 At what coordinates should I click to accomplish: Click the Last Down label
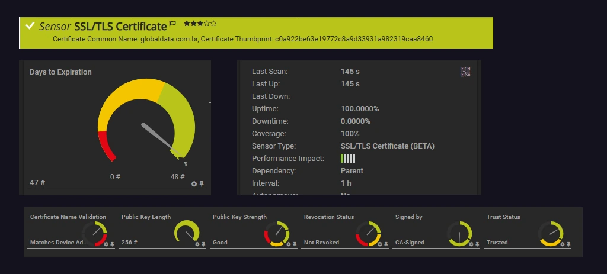271,96
